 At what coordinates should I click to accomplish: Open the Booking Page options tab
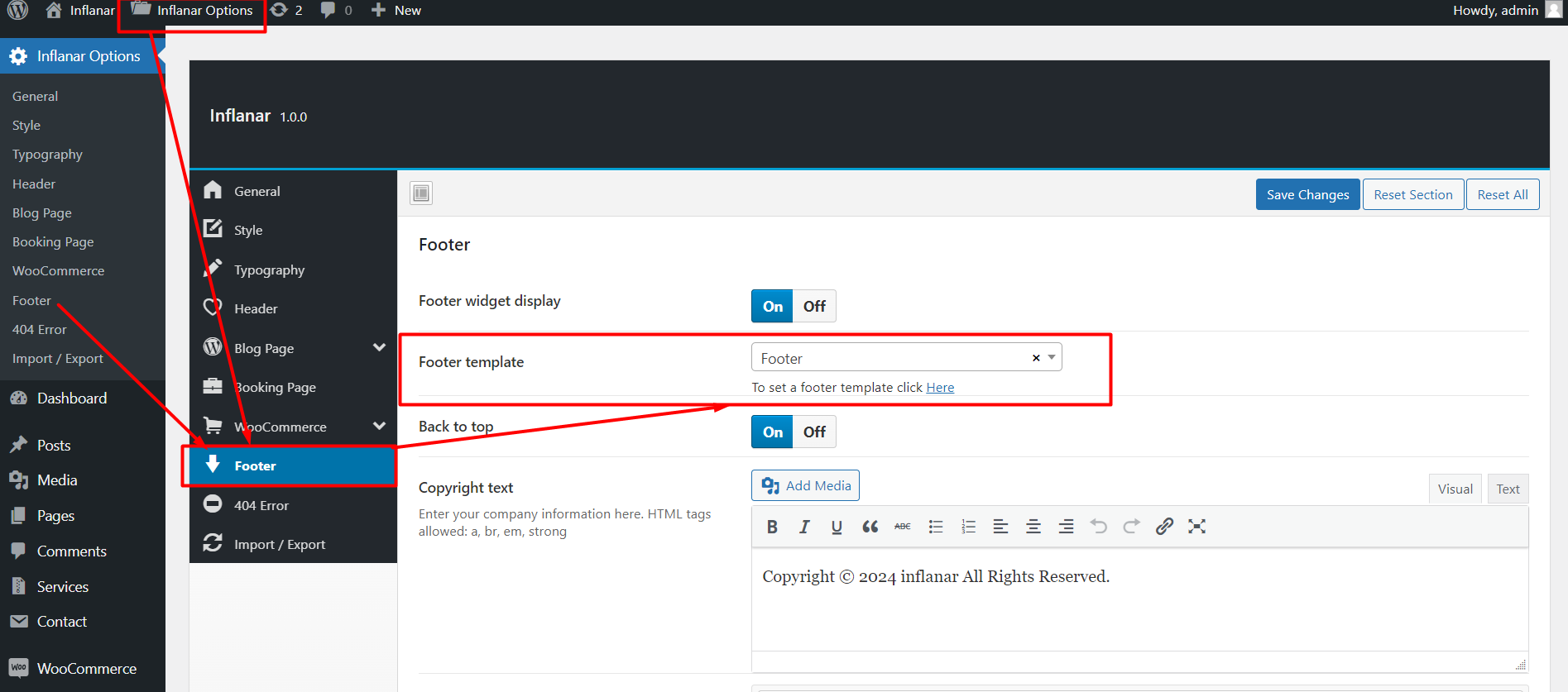tap(293, 387)
